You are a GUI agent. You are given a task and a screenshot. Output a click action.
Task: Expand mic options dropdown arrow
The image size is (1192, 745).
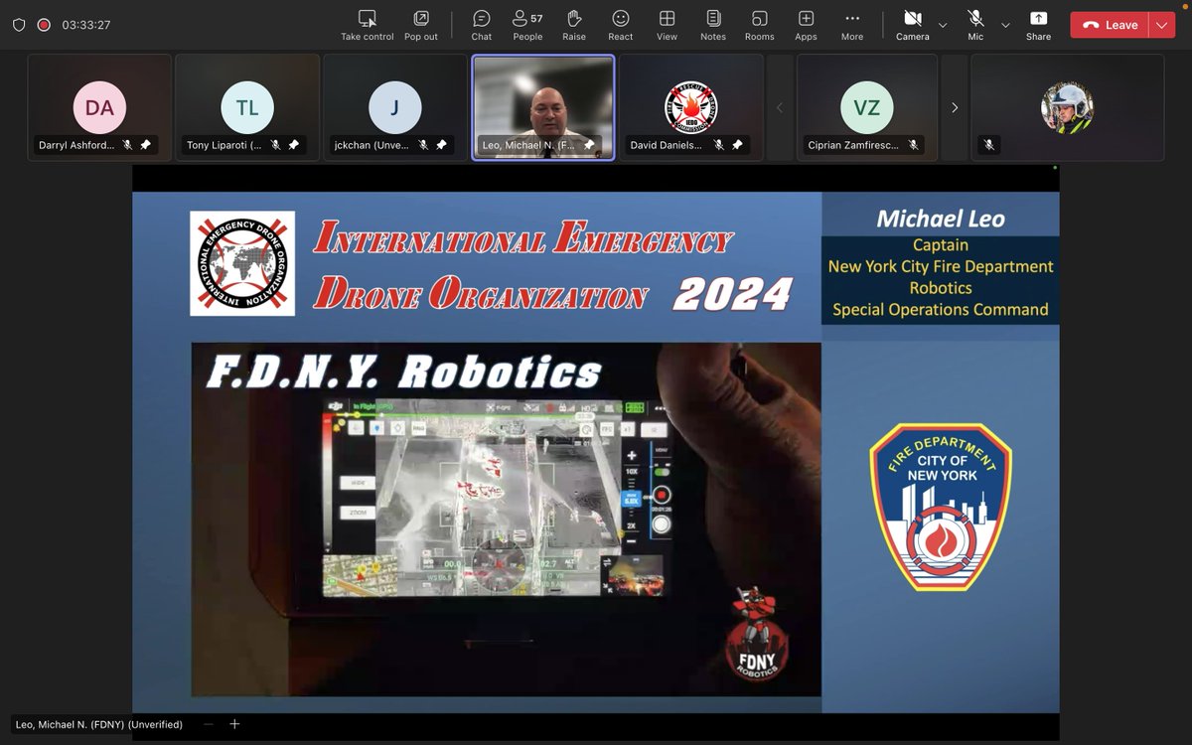click(1005, 25)
